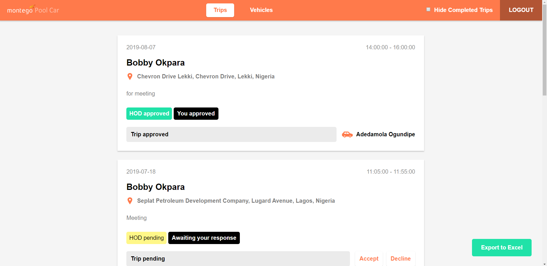
Task: Click the HOD approved badge
Action: coord(149,113)
